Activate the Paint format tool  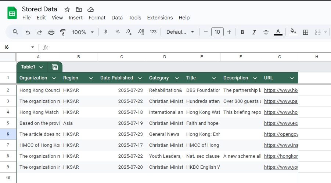click(63, 32)
